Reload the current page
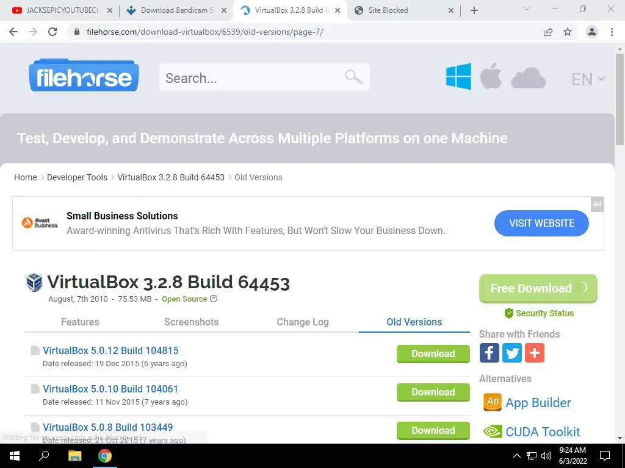This screenshot has height=468, width=625. 52,32
